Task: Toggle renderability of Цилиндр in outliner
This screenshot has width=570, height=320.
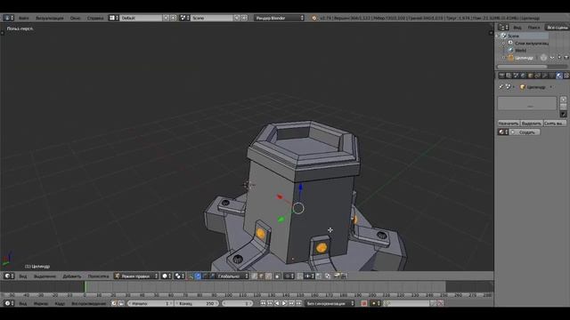Action: (566, 57)
